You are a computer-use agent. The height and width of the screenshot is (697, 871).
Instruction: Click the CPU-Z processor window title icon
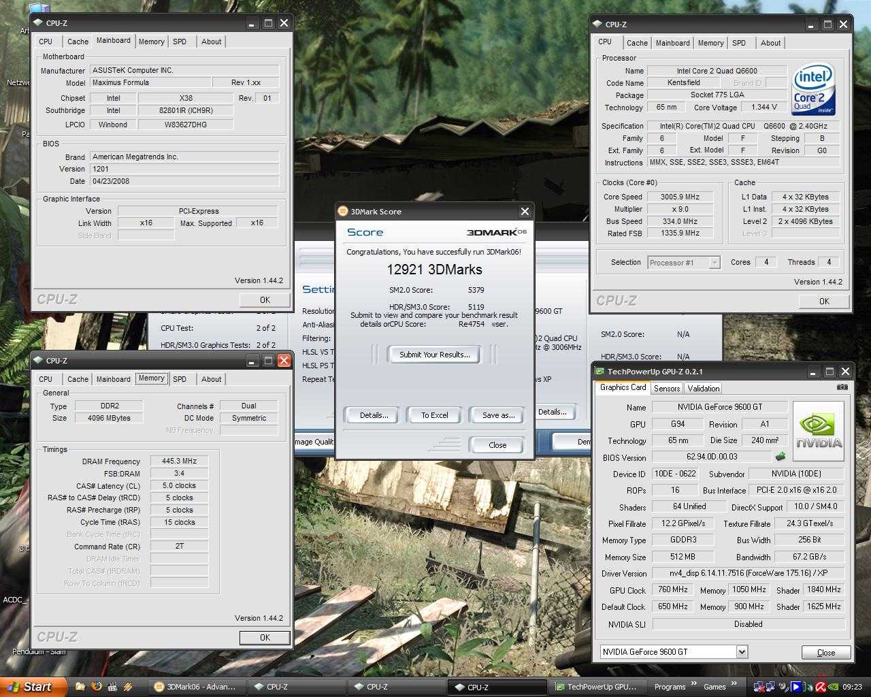pyautogui.click(x=597, y=25)
